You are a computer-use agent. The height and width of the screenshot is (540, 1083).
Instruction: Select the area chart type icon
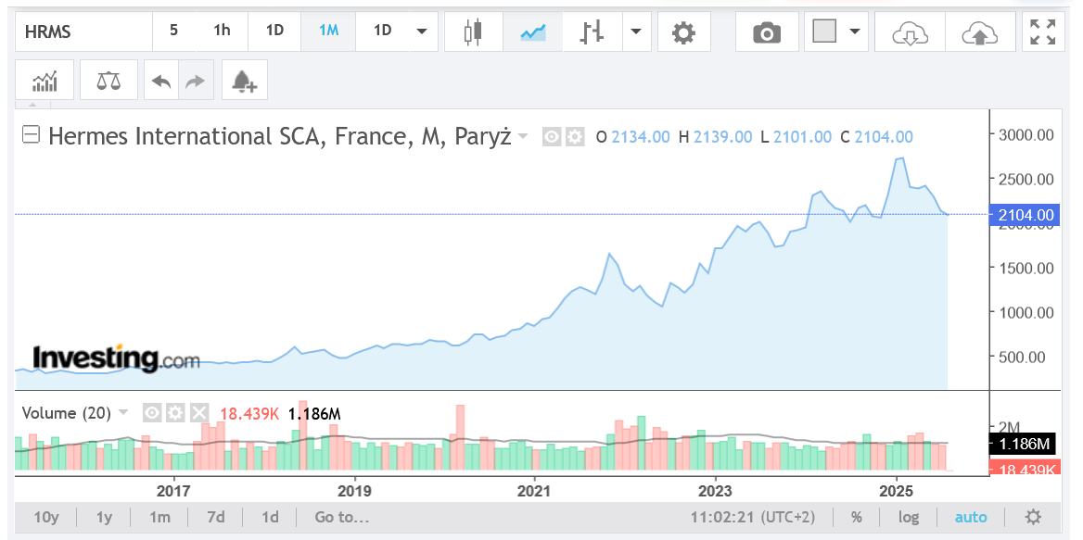[x=533, y=31]
